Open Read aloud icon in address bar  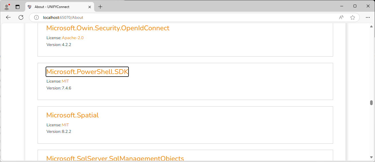(x=341, y=17)
